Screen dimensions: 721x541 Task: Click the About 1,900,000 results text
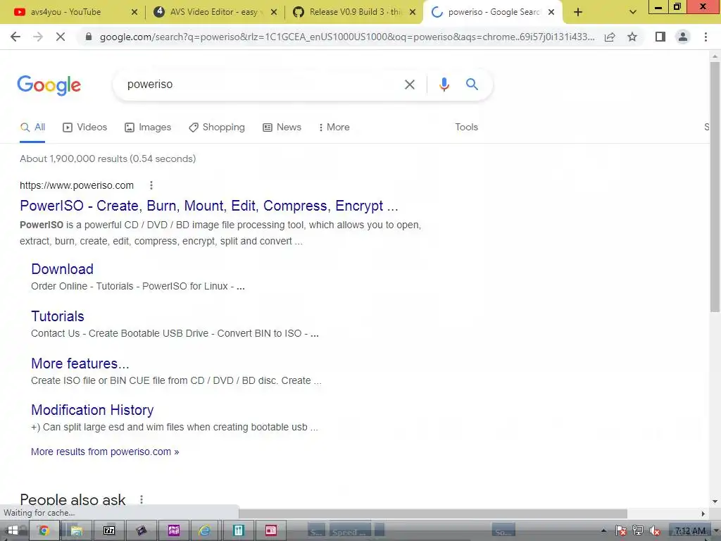point(108,158)
